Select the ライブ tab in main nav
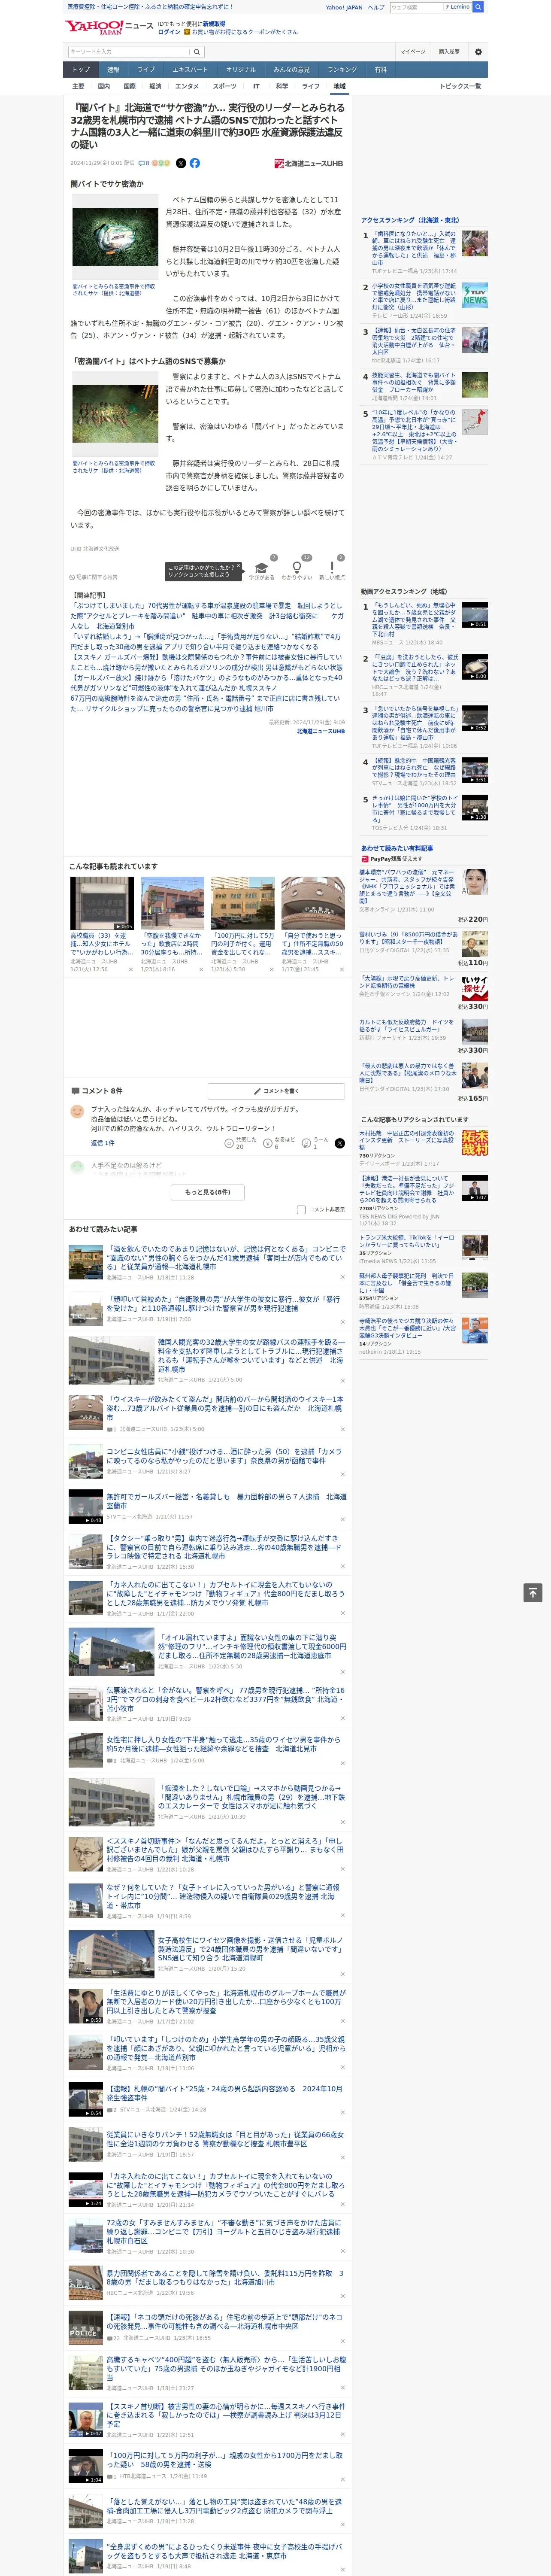The height and width of the screenshot is (2576, 551). [x=146, y=70]
